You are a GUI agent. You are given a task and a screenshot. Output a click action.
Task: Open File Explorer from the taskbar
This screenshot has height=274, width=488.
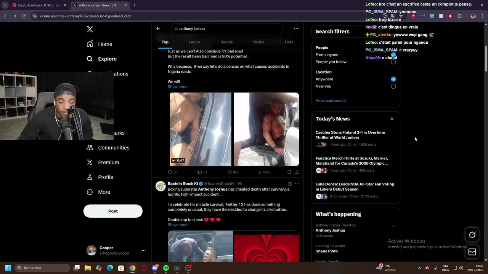[88, 268]
